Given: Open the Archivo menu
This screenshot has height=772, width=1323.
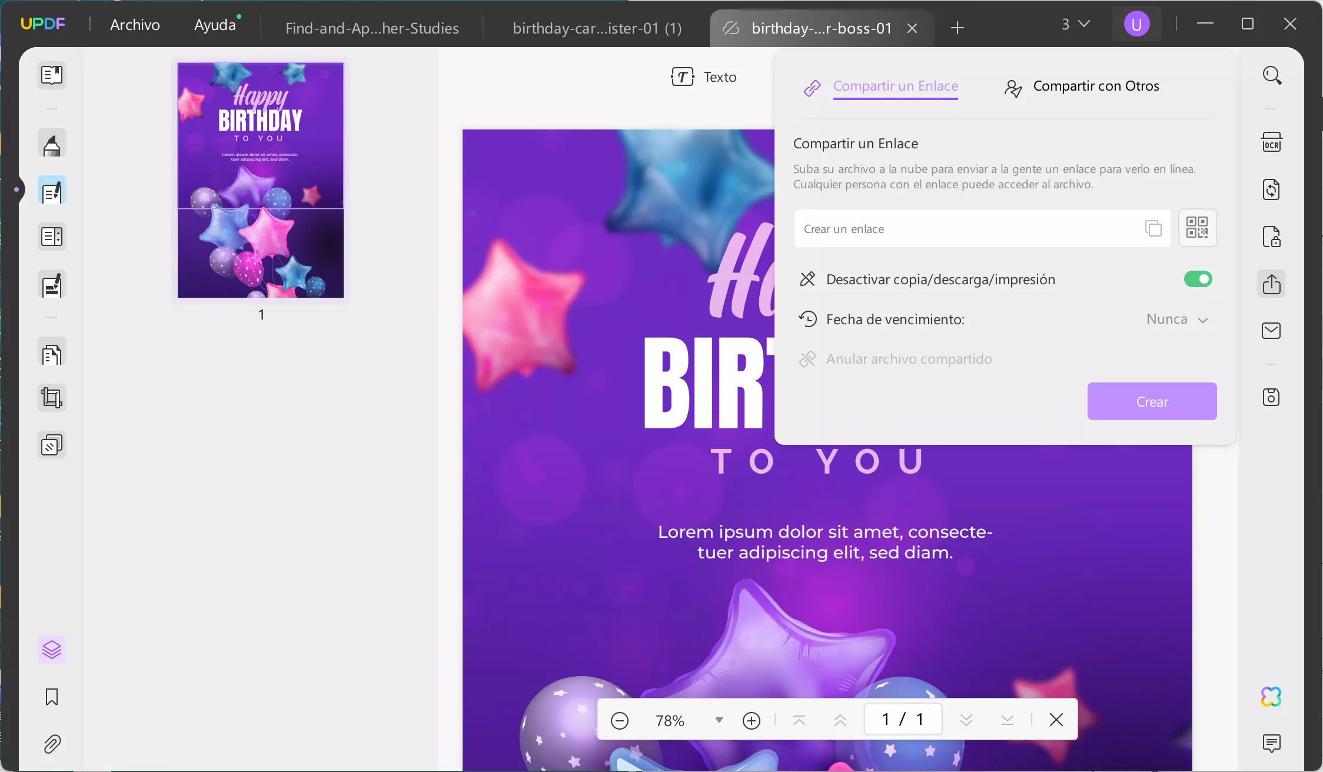Looking at the screenshot, I should pos(135,25).
